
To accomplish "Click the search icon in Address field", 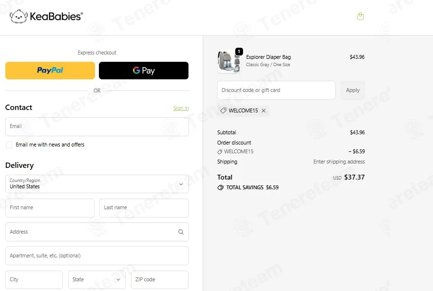I will 181,232.
